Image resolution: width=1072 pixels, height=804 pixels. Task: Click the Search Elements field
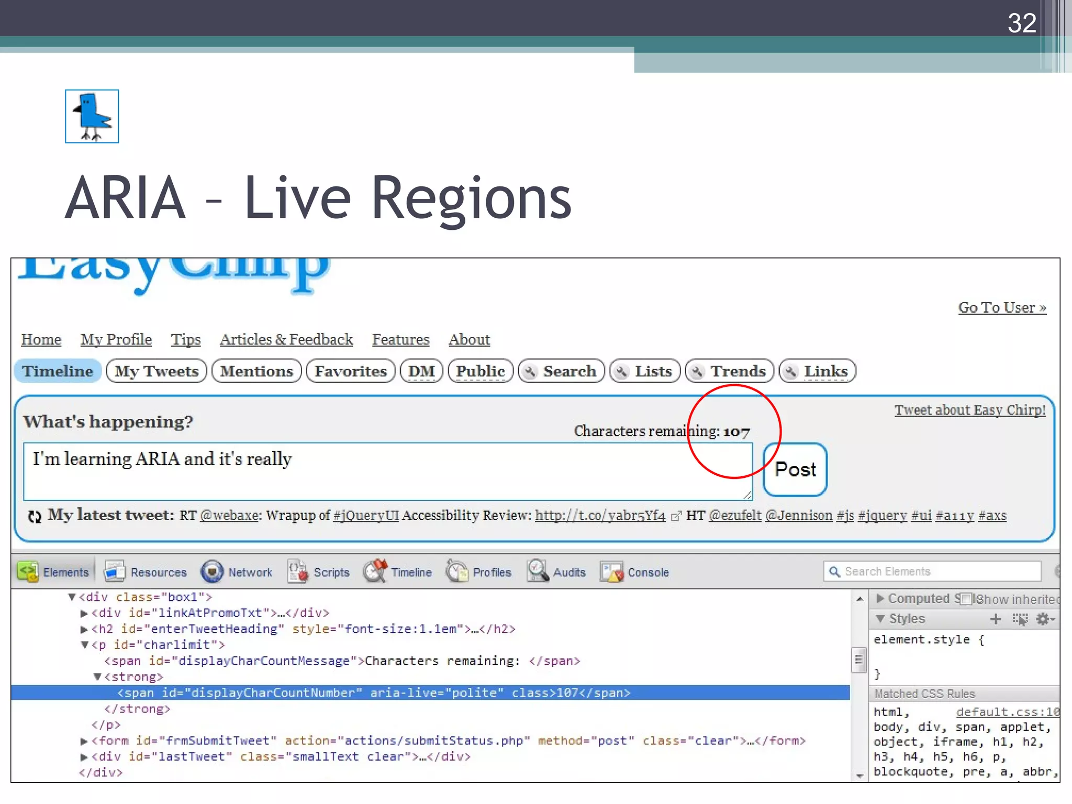(932, 572)
